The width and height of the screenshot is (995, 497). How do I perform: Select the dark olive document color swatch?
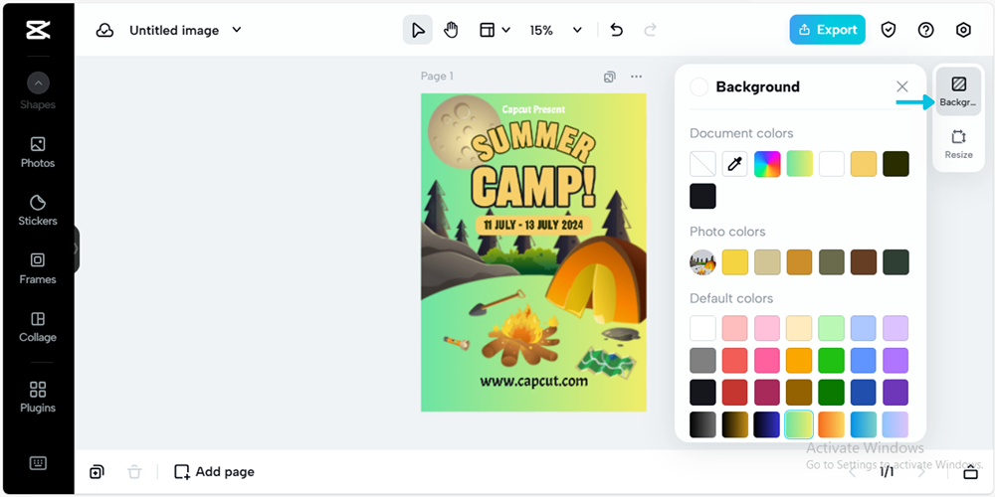coord(896,164)
